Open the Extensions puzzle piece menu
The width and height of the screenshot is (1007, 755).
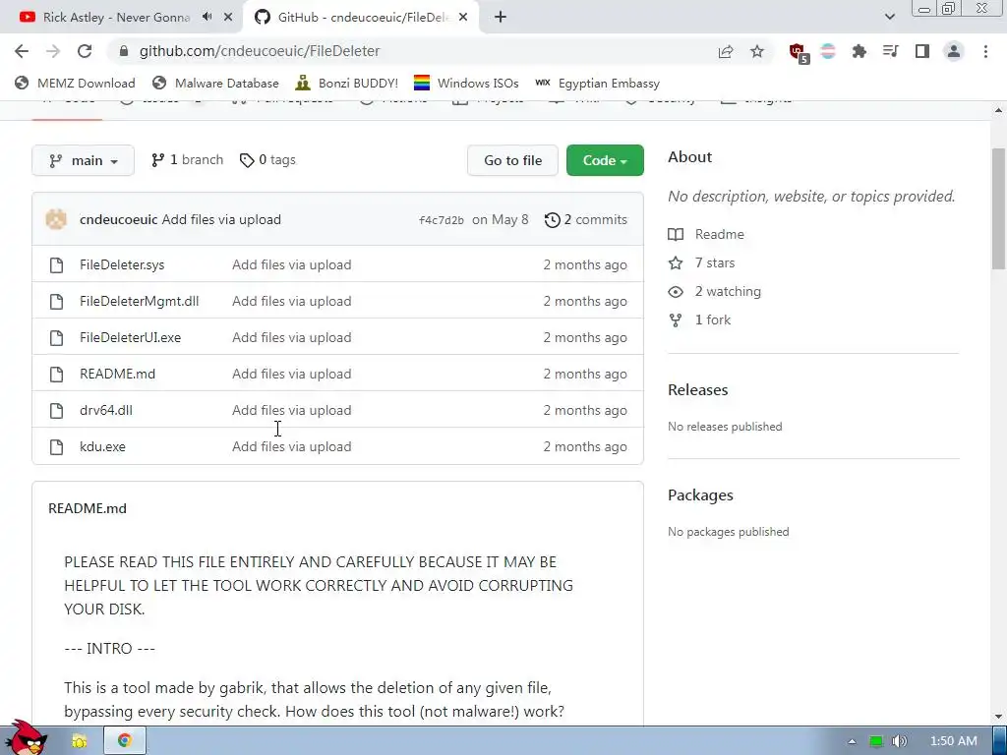coord(859,51)
